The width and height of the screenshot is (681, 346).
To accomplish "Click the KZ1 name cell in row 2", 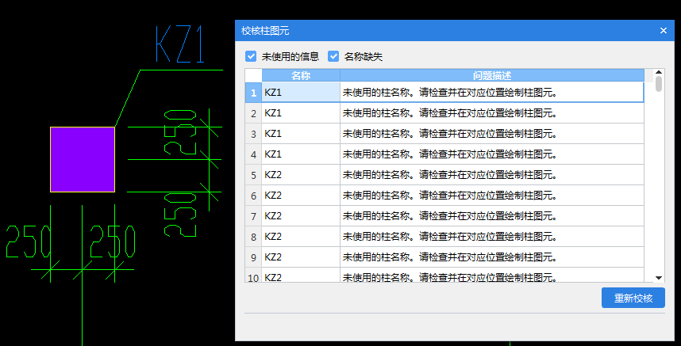I will point(301,113).
